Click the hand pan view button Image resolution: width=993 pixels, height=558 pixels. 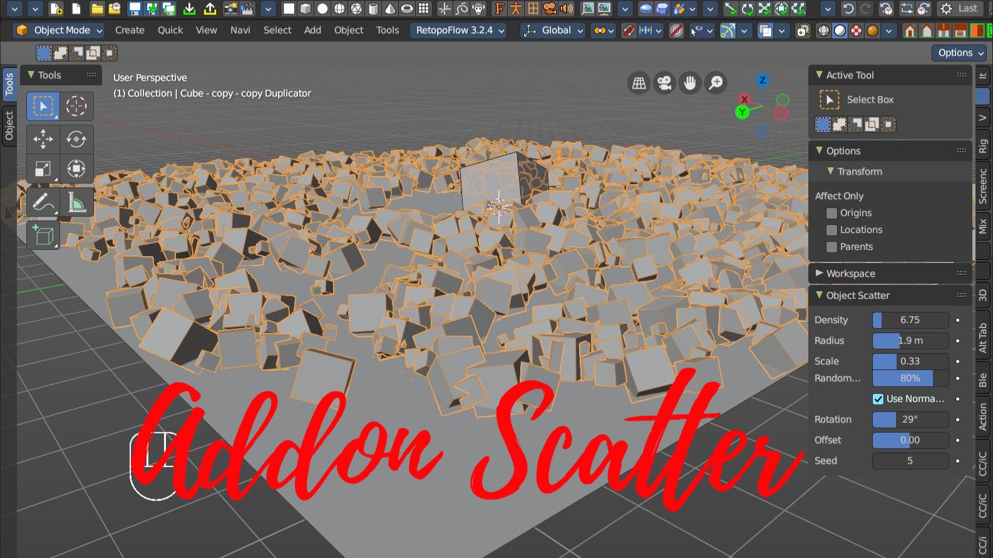(690, 83)
